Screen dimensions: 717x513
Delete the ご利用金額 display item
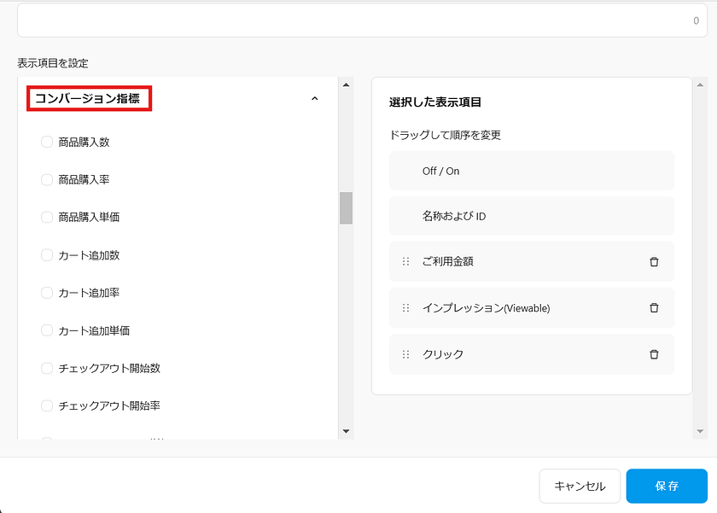pyautogui.click(x=654, y=262)
